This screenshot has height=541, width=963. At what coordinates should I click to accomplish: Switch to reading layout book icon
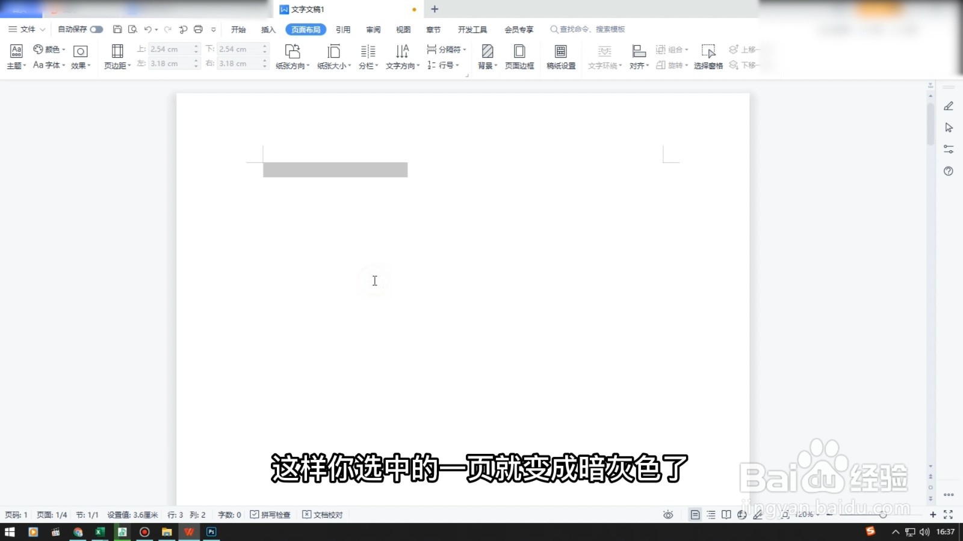point(726,515)
